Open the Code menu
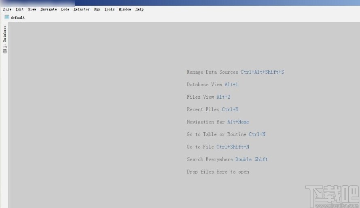This screenshot has height=208, width=360. pos(65,9)
